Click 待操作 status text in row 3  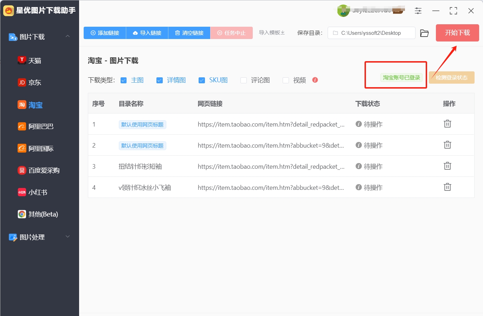pyautogui.click(x=373, y=166)
